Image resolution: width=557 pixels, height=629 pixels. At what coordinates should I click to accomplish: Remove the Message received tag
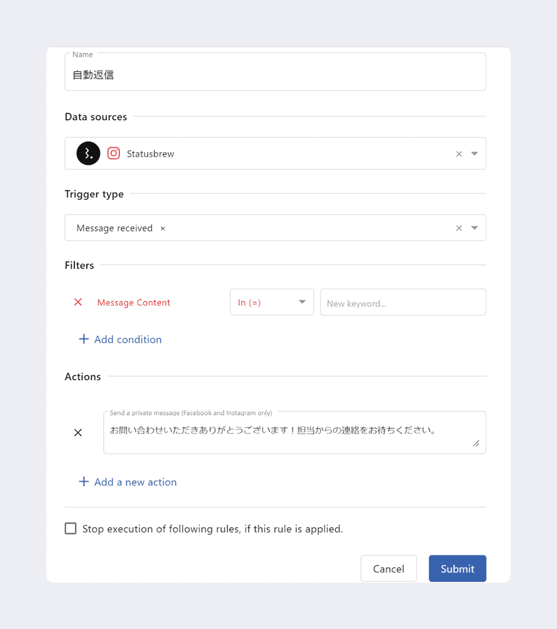163,228
